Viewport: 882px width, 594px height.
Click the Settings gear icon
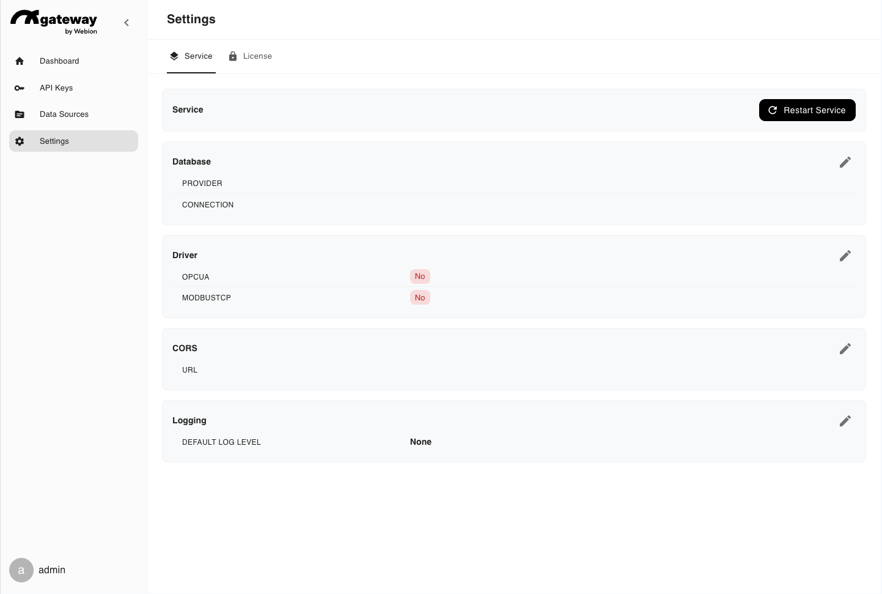click(20, 141)
